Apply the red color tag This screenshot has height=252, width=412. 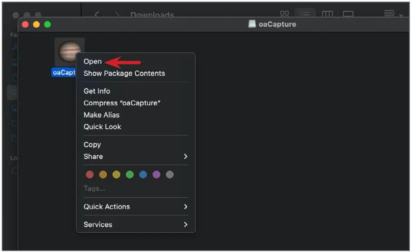tap(90, 174)
